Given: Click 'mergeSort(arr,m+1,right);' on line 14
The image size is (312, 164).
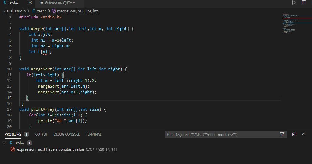Looking at the screenshot, I should pos(67,92).
